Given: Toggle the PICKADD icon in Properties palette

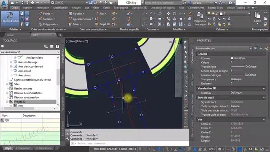Looking at the screenshot, I should [256, 49].
